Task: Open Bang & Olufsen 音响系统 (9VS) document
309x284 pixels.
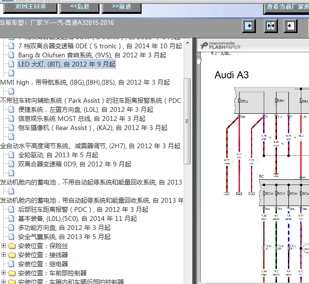Action: [x=92, y=55]
